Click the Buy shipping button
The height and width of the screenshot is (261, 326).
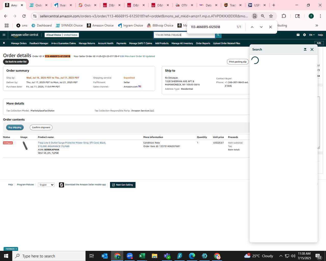pyautogui.click(x=15, y=127)
